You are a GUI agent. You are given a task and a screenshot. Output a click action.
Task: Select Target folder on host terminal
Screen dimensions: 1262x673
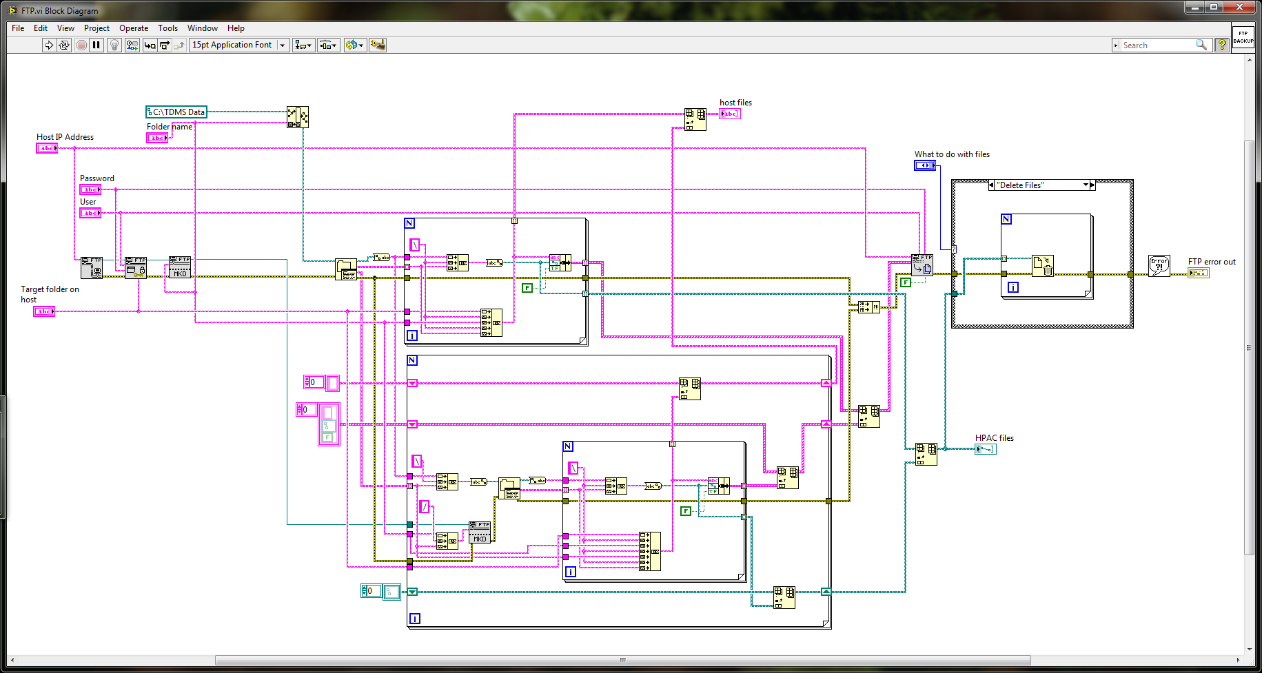[x=44, y=311]
